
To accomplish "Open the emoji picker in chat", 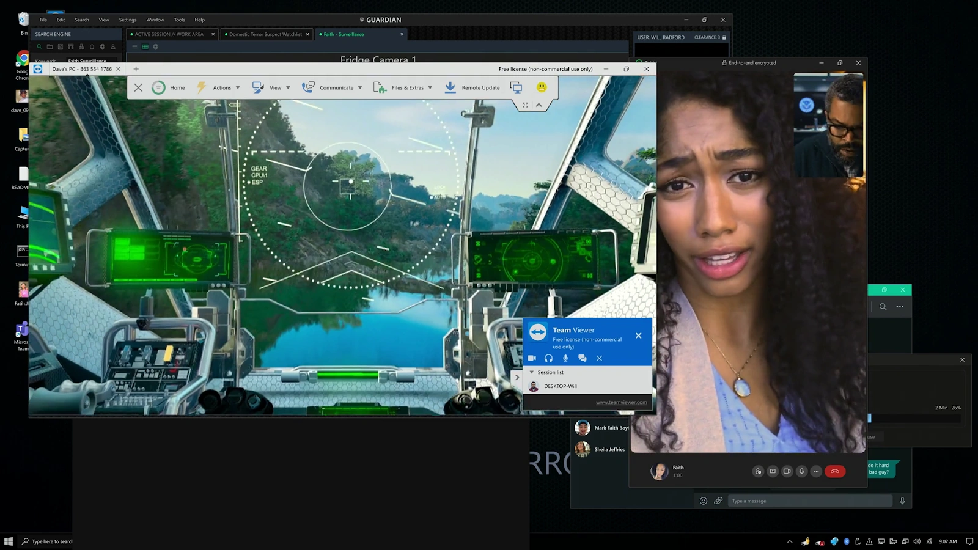I will click(x=704, y=501).
